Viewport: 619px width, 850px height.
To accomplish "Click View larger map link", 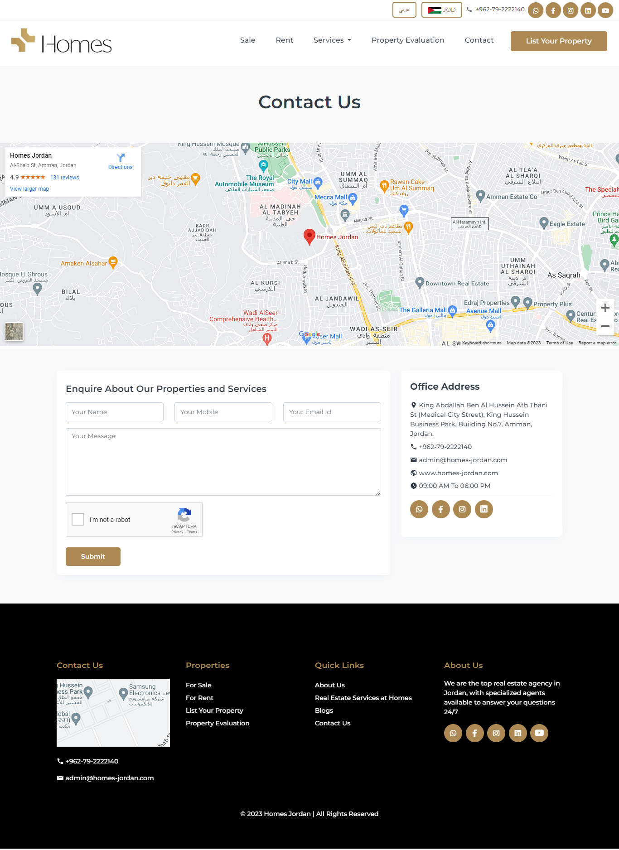I will click(x=29, y=189).
